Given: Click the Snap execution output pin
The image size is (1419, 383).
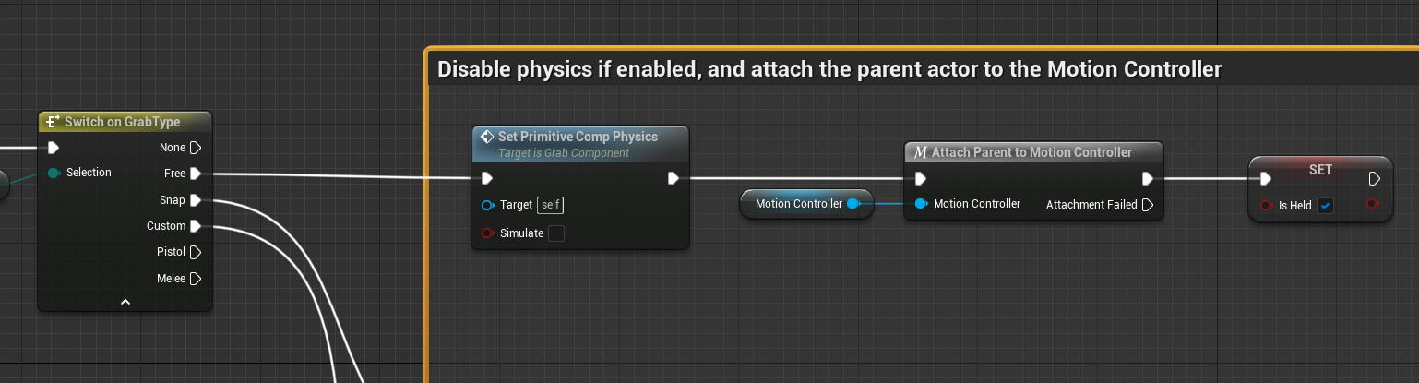Looking at the screenshot, I should [195, 200].
